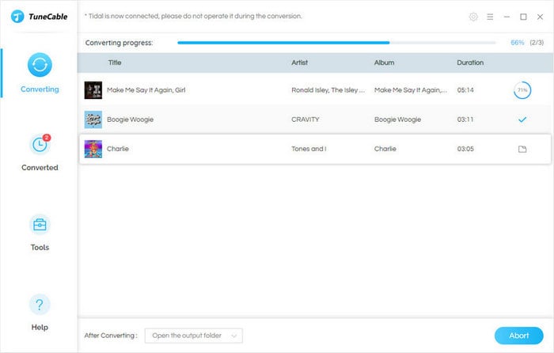Viewport: 554px width, 353px height.
Task: Open the Converted history icon
Action: point(40,145)
